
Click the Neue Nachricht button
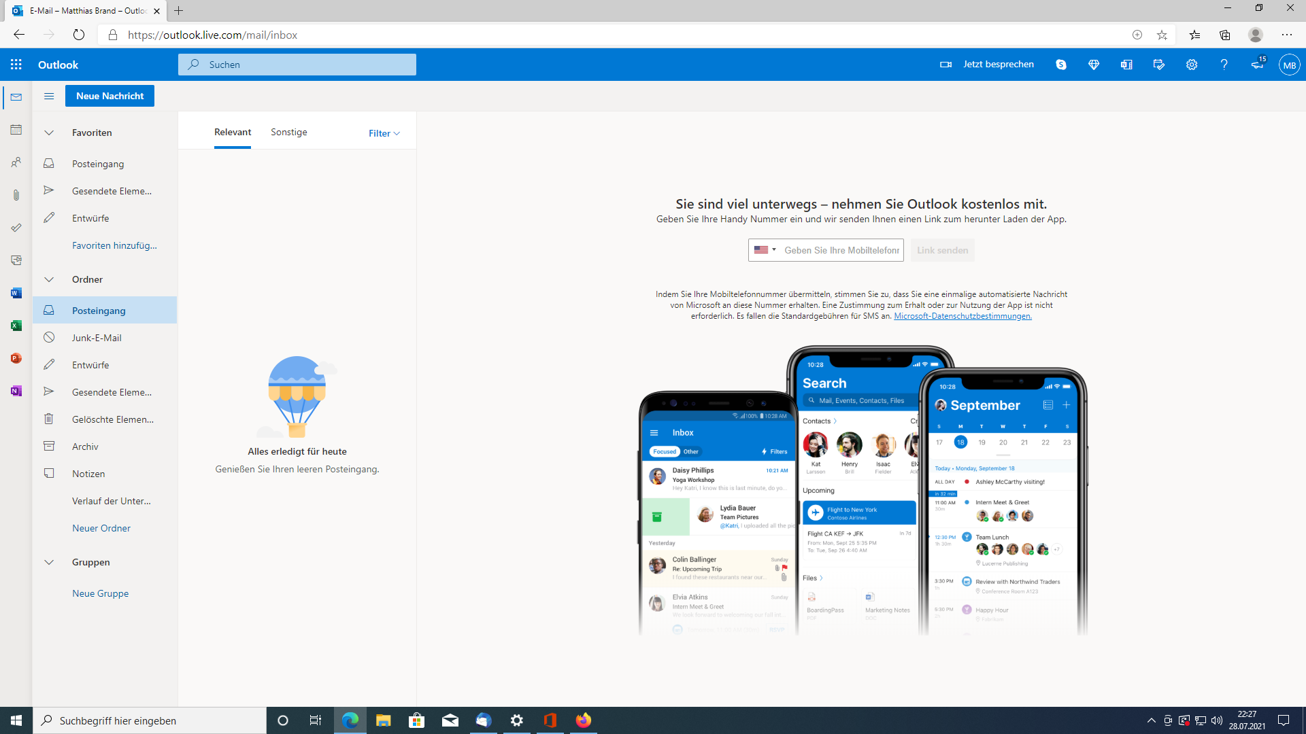coord(110,96)
